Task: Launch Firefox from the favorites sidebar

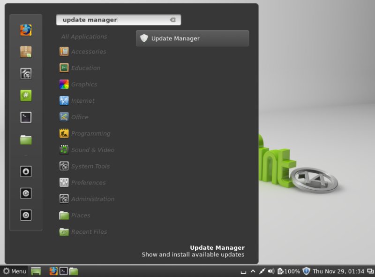Action: click(x=26, y=30)
